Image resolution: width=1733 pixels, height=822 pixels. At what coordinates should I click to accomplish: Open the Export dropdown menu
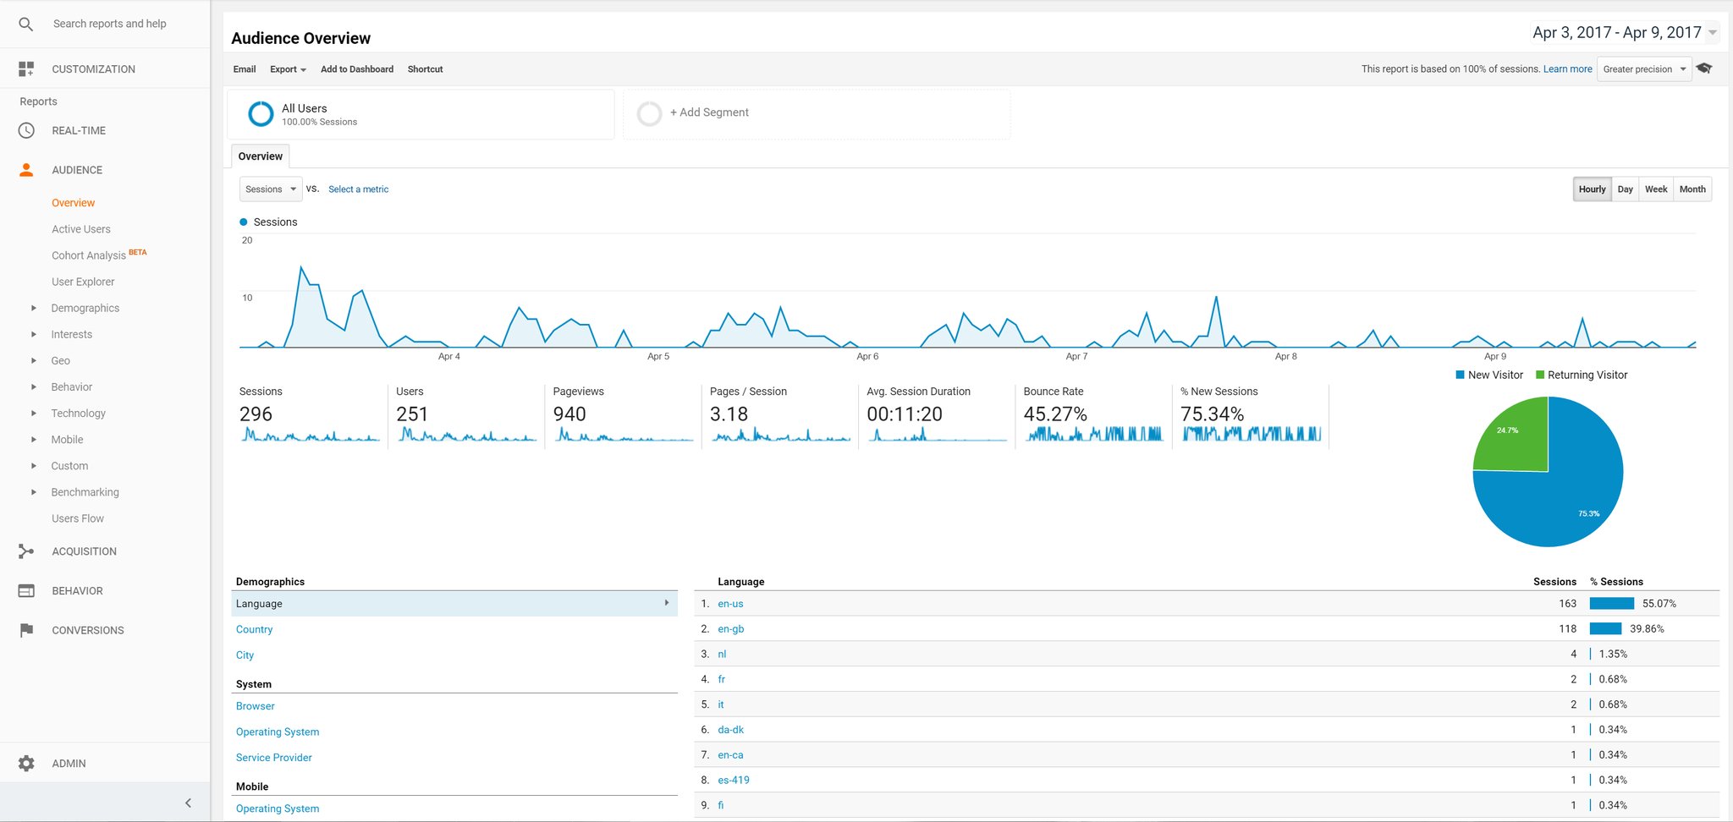coord(287,68)
